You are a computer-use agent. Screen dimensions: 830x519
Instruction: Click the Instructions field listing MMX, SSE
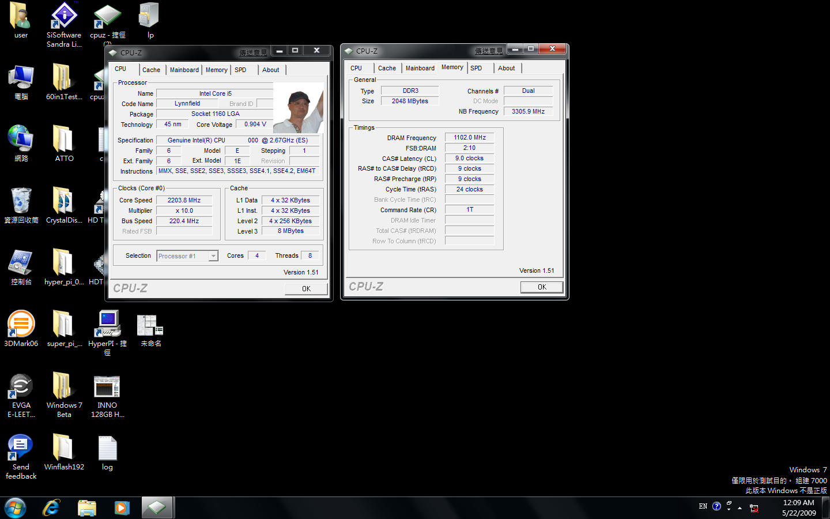pyautogui.click(x=237, y=171)
